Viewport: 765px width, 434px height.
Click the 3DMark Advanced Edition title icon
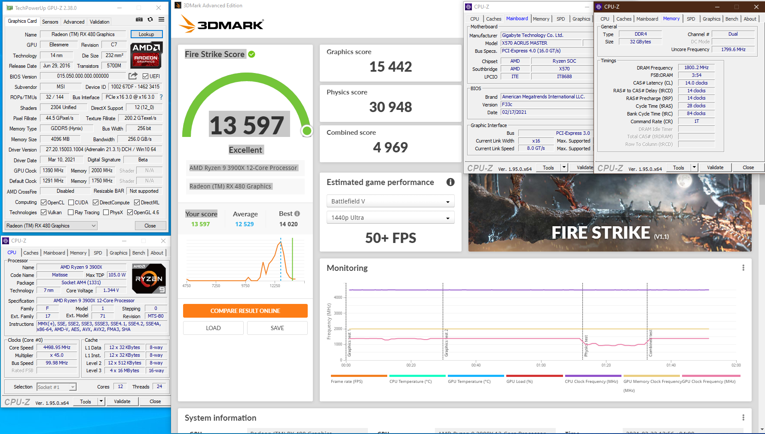(178, 6)
